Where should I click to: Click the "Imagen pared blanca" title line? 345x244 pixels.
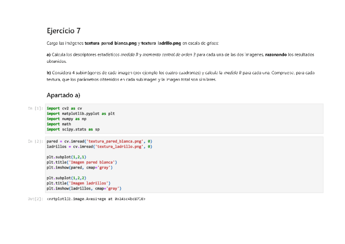coord(82,162)
